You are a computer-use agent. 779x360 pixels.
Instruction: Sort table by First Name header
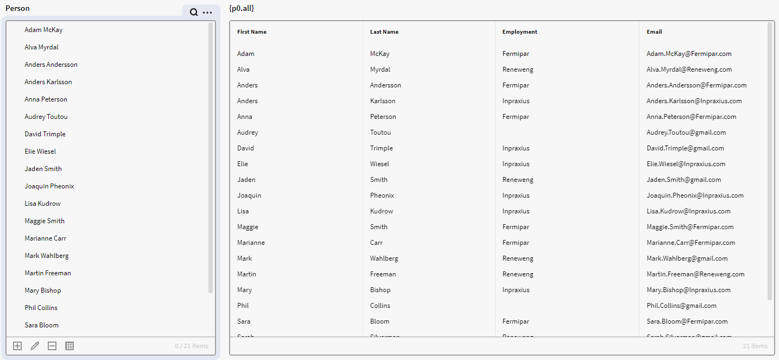click(252, 32)
